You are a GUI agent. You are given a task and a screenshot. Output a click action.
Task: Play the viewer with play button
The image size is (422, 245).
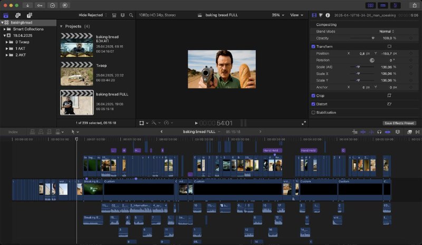tap(196, 123)
